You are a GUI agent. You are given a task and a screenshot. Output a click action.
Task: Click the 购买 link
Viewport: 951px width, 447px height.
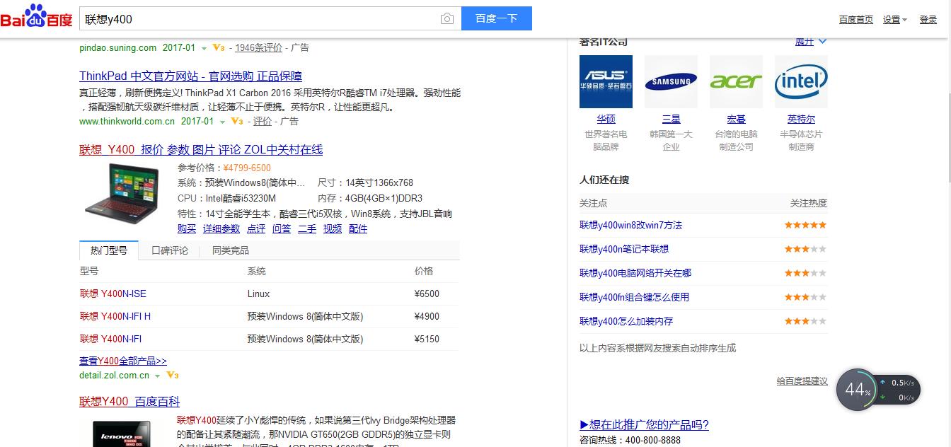pos(187,229)
